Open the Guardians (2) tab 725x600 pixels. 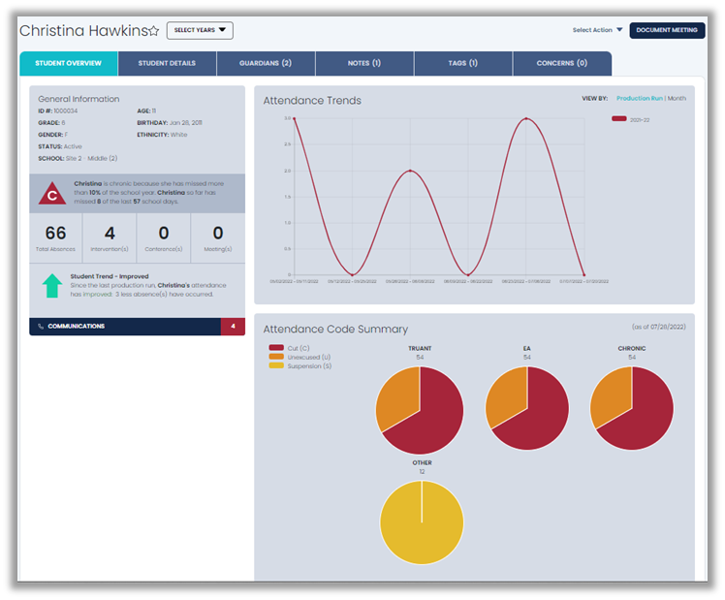(x=266, y=63)
